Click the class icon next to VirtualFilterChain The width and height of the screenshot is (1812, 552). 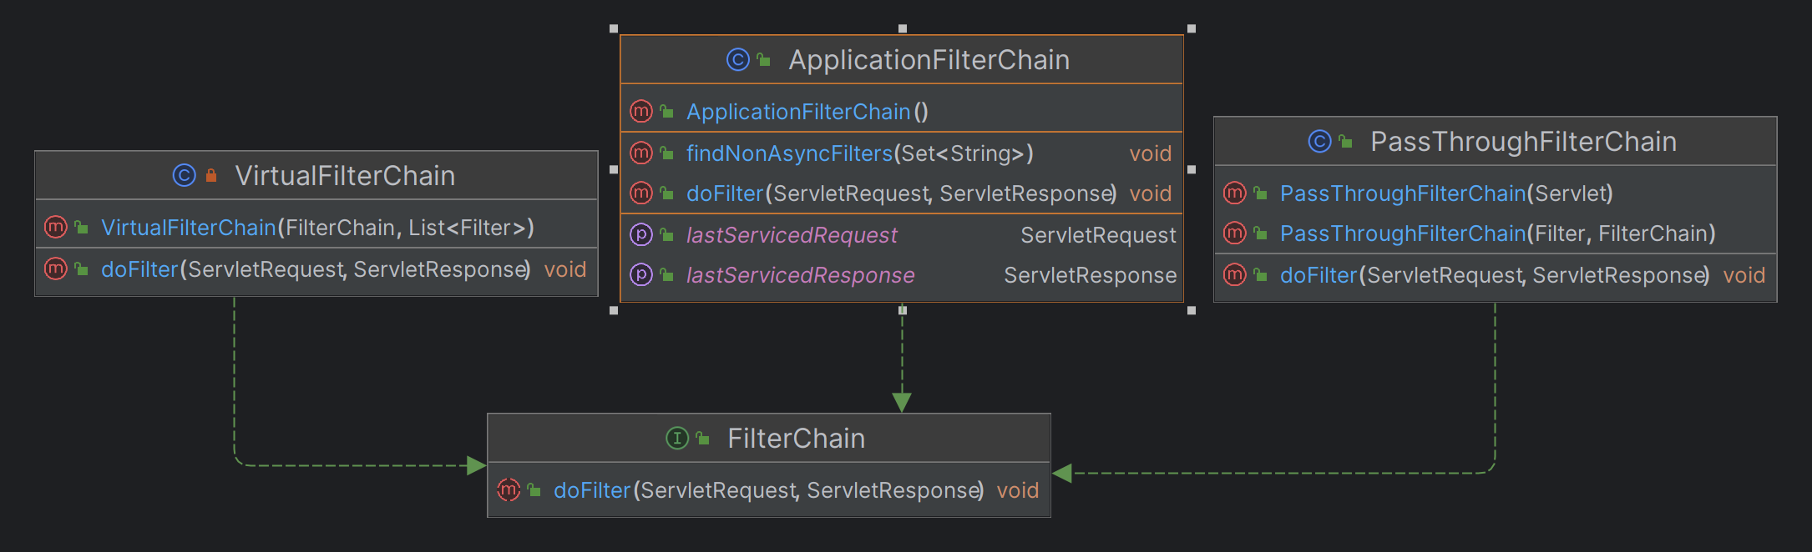(184, 175)
